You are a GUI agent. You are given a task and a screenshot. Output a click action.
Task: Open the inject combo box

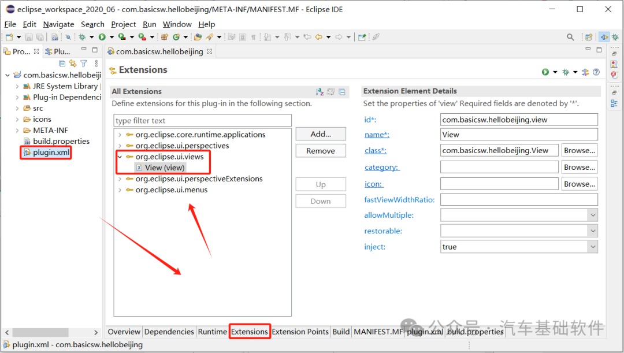click(519, 247)
